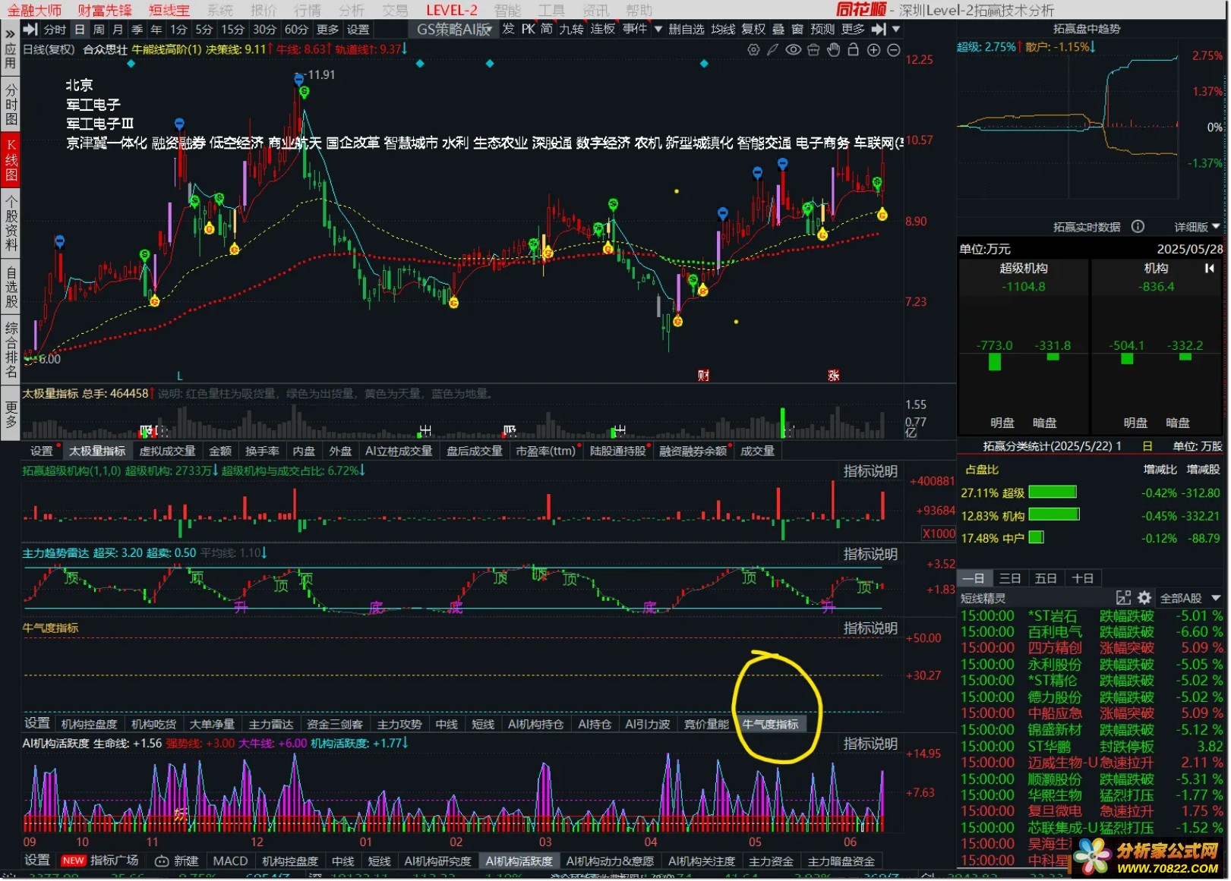This screenshot has height=881, width=1231.
Task: Click the toolbox icon above the chart
Action: (x=813, y=49)
